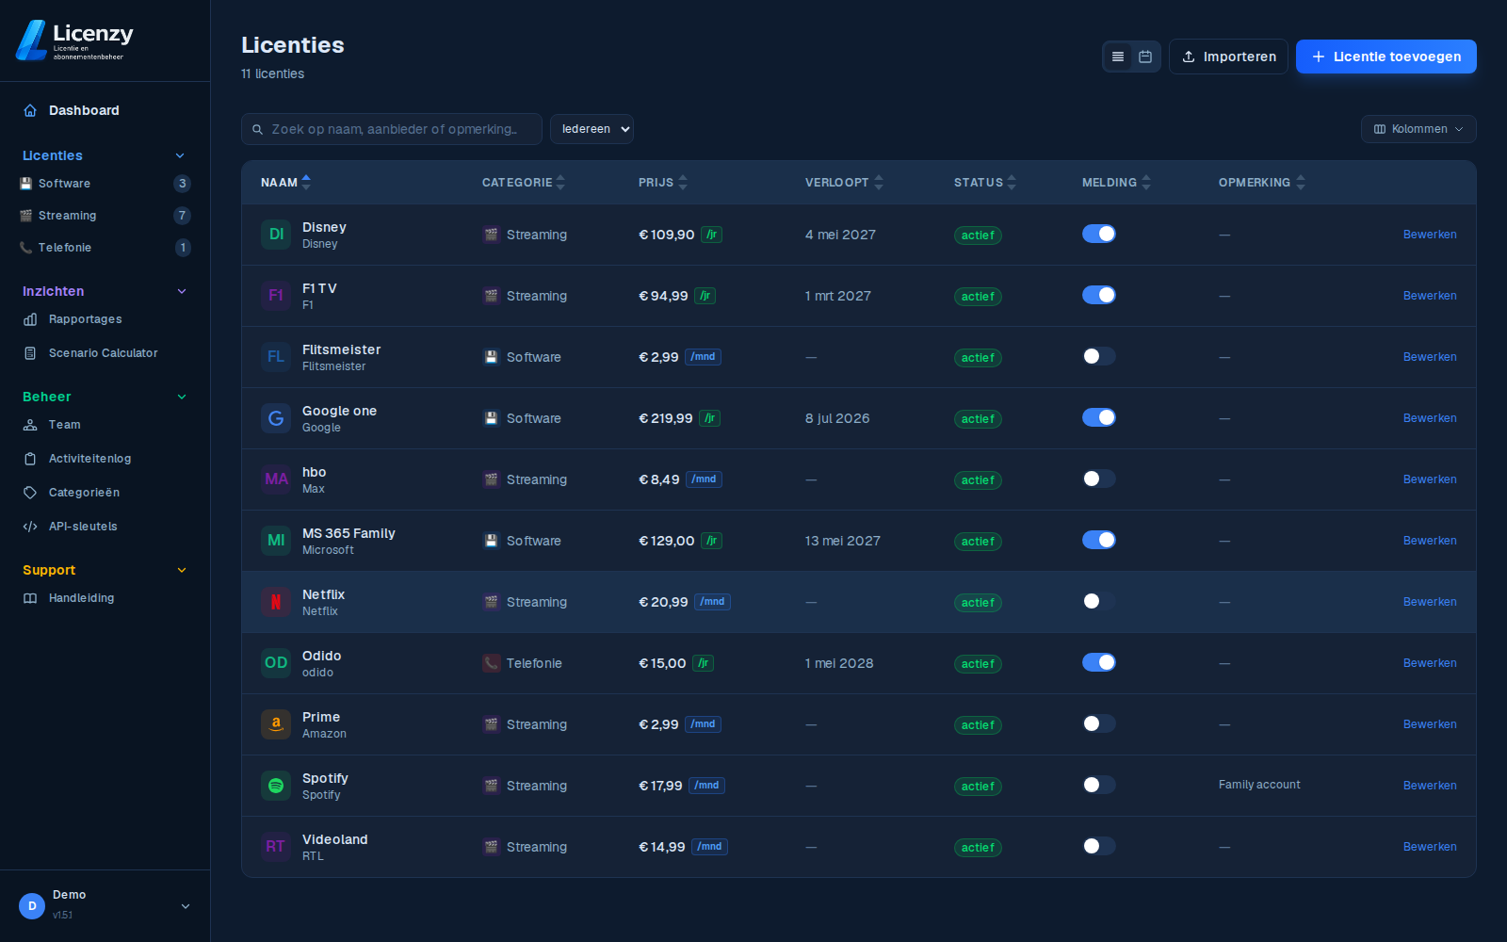Go to Rapportages page
This screenshot has height=942, width=1507.
coord(105,319)
